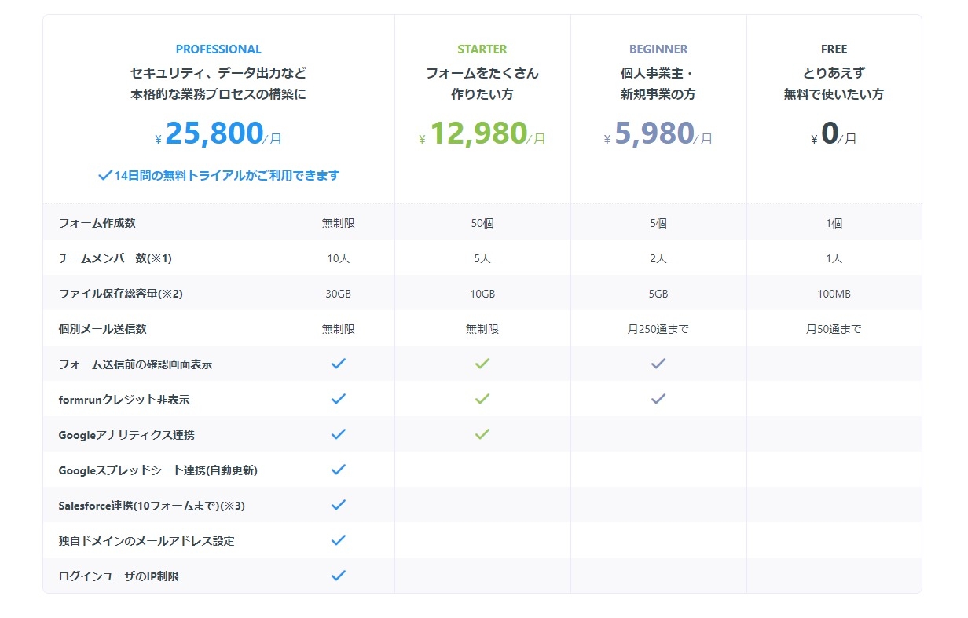
Task: Click Professional checkmark for Googleスプレッドシート連携
Action: 339,470
